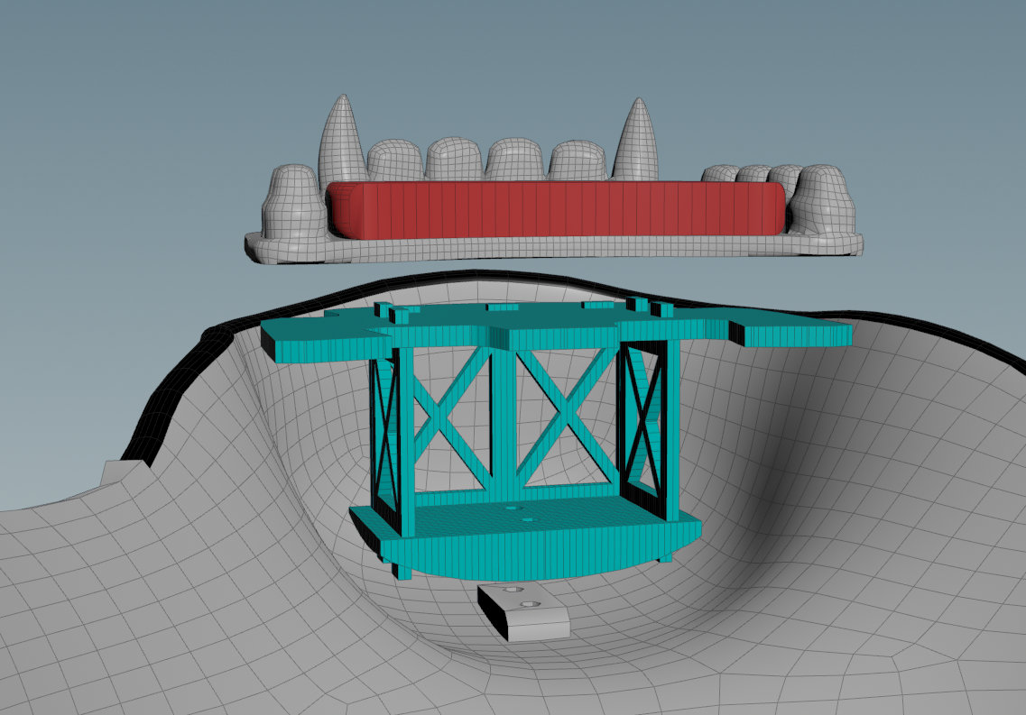
Task: Select the narrow side truss panel on the right
Action: pos(646,422)
